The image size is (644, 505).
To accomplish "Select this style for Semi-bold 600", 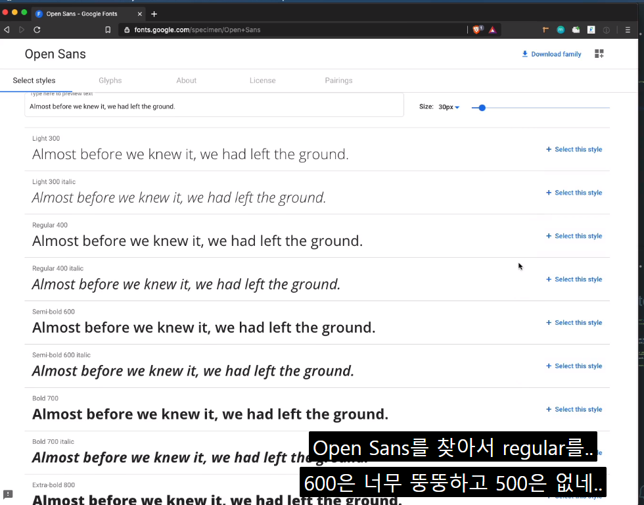I will coord(574,323).
